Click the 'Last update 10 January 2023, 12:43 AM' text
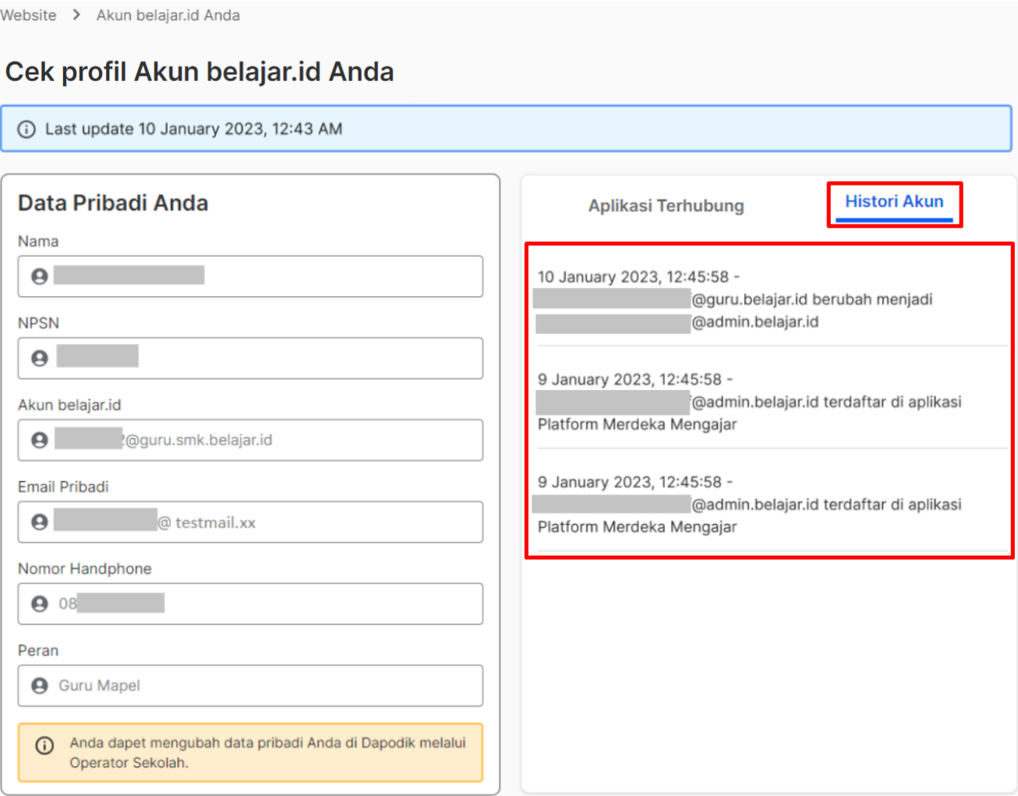Image resolution: width=1018 pixels, height=796 pixels. (193, 129)
